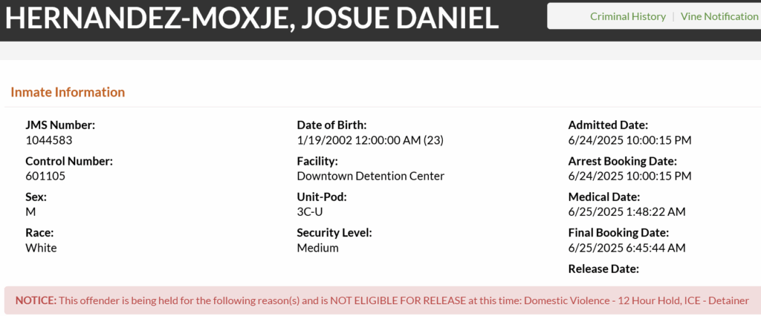Click the Unit-Pod value 3C-U
This screenshot has height=316, width=761.
click(311, 212)
